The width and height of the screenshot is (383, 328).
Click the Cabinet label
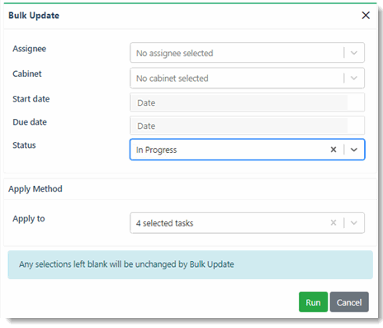pos(27,74)
